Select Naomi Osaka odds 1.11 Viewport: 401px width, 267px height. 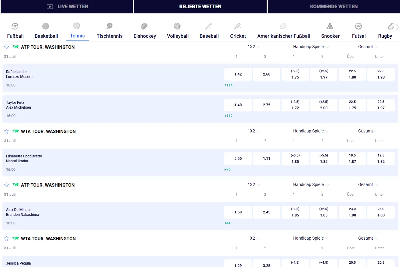click(x=267, y=159)
